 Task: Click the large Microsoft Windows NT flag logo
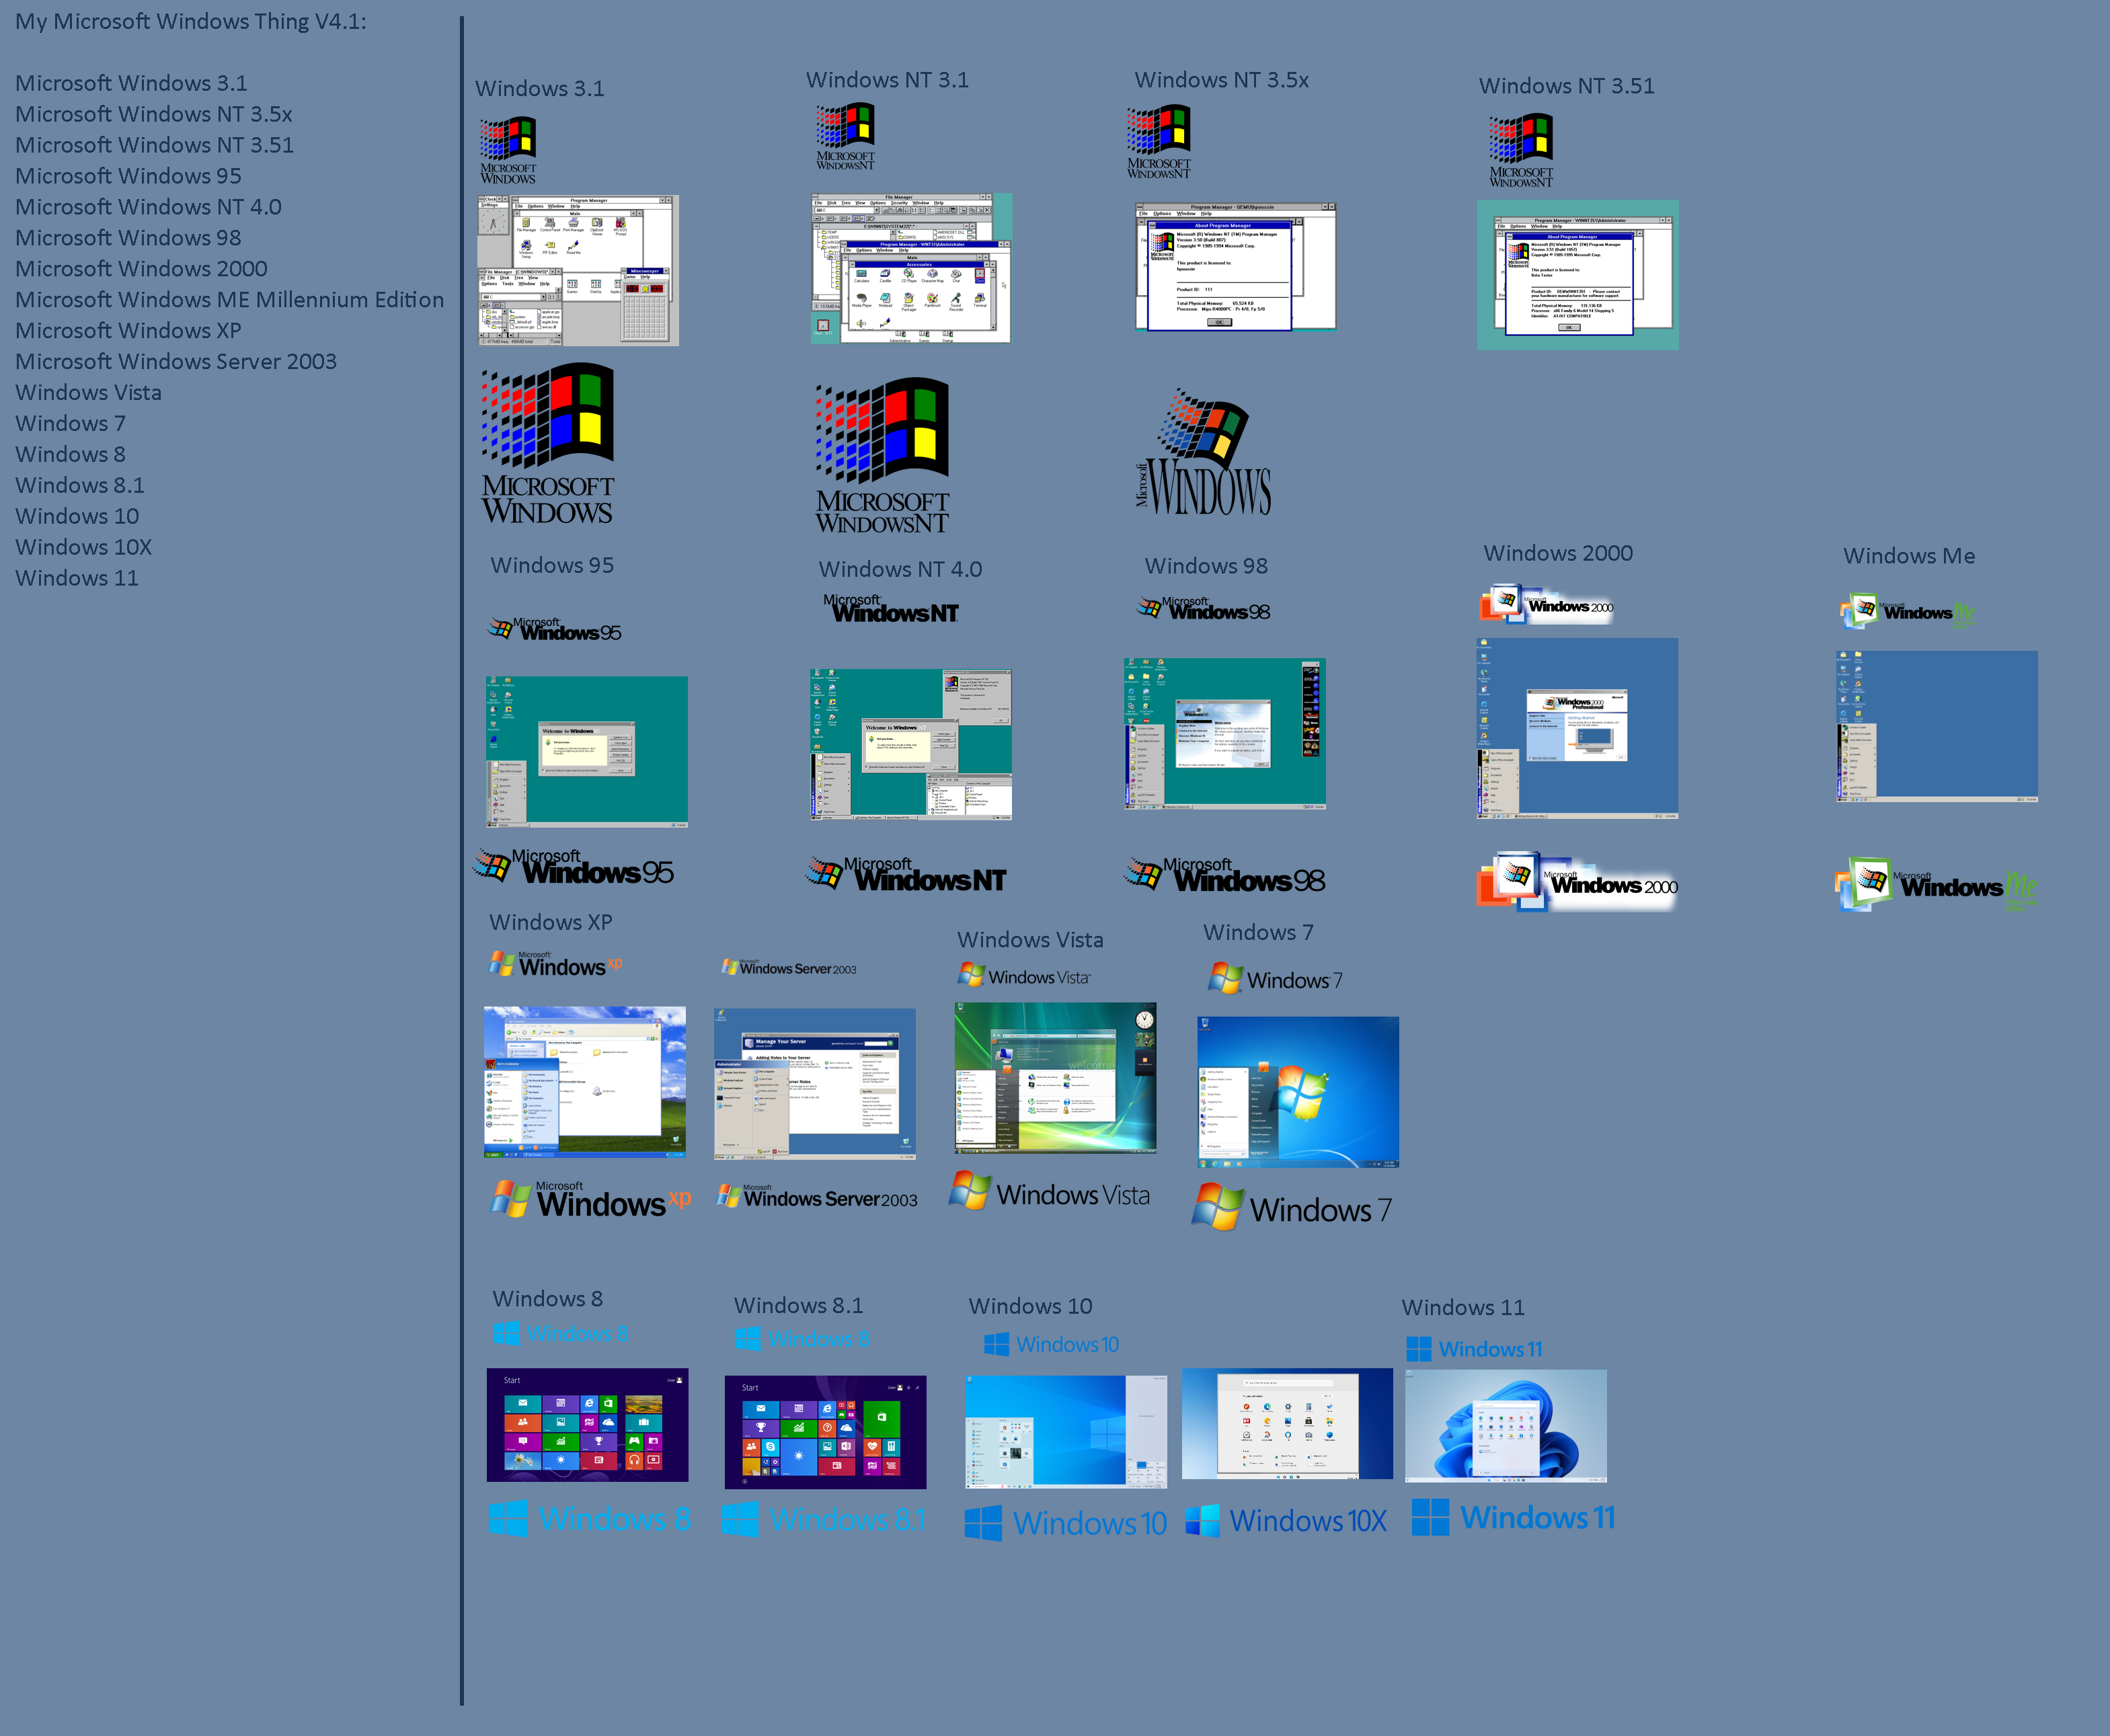click(882, 456)
